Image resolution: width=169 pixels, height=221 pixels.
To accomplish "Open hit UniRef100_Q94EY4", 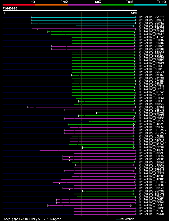I will pos(152,17).
